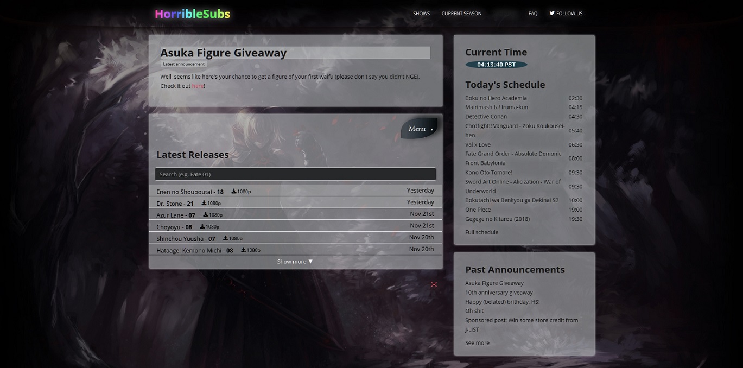Open 10th anniversary giveaway announcement
Image resolution: width=743 pixels, height=368 pixels.
499,293
